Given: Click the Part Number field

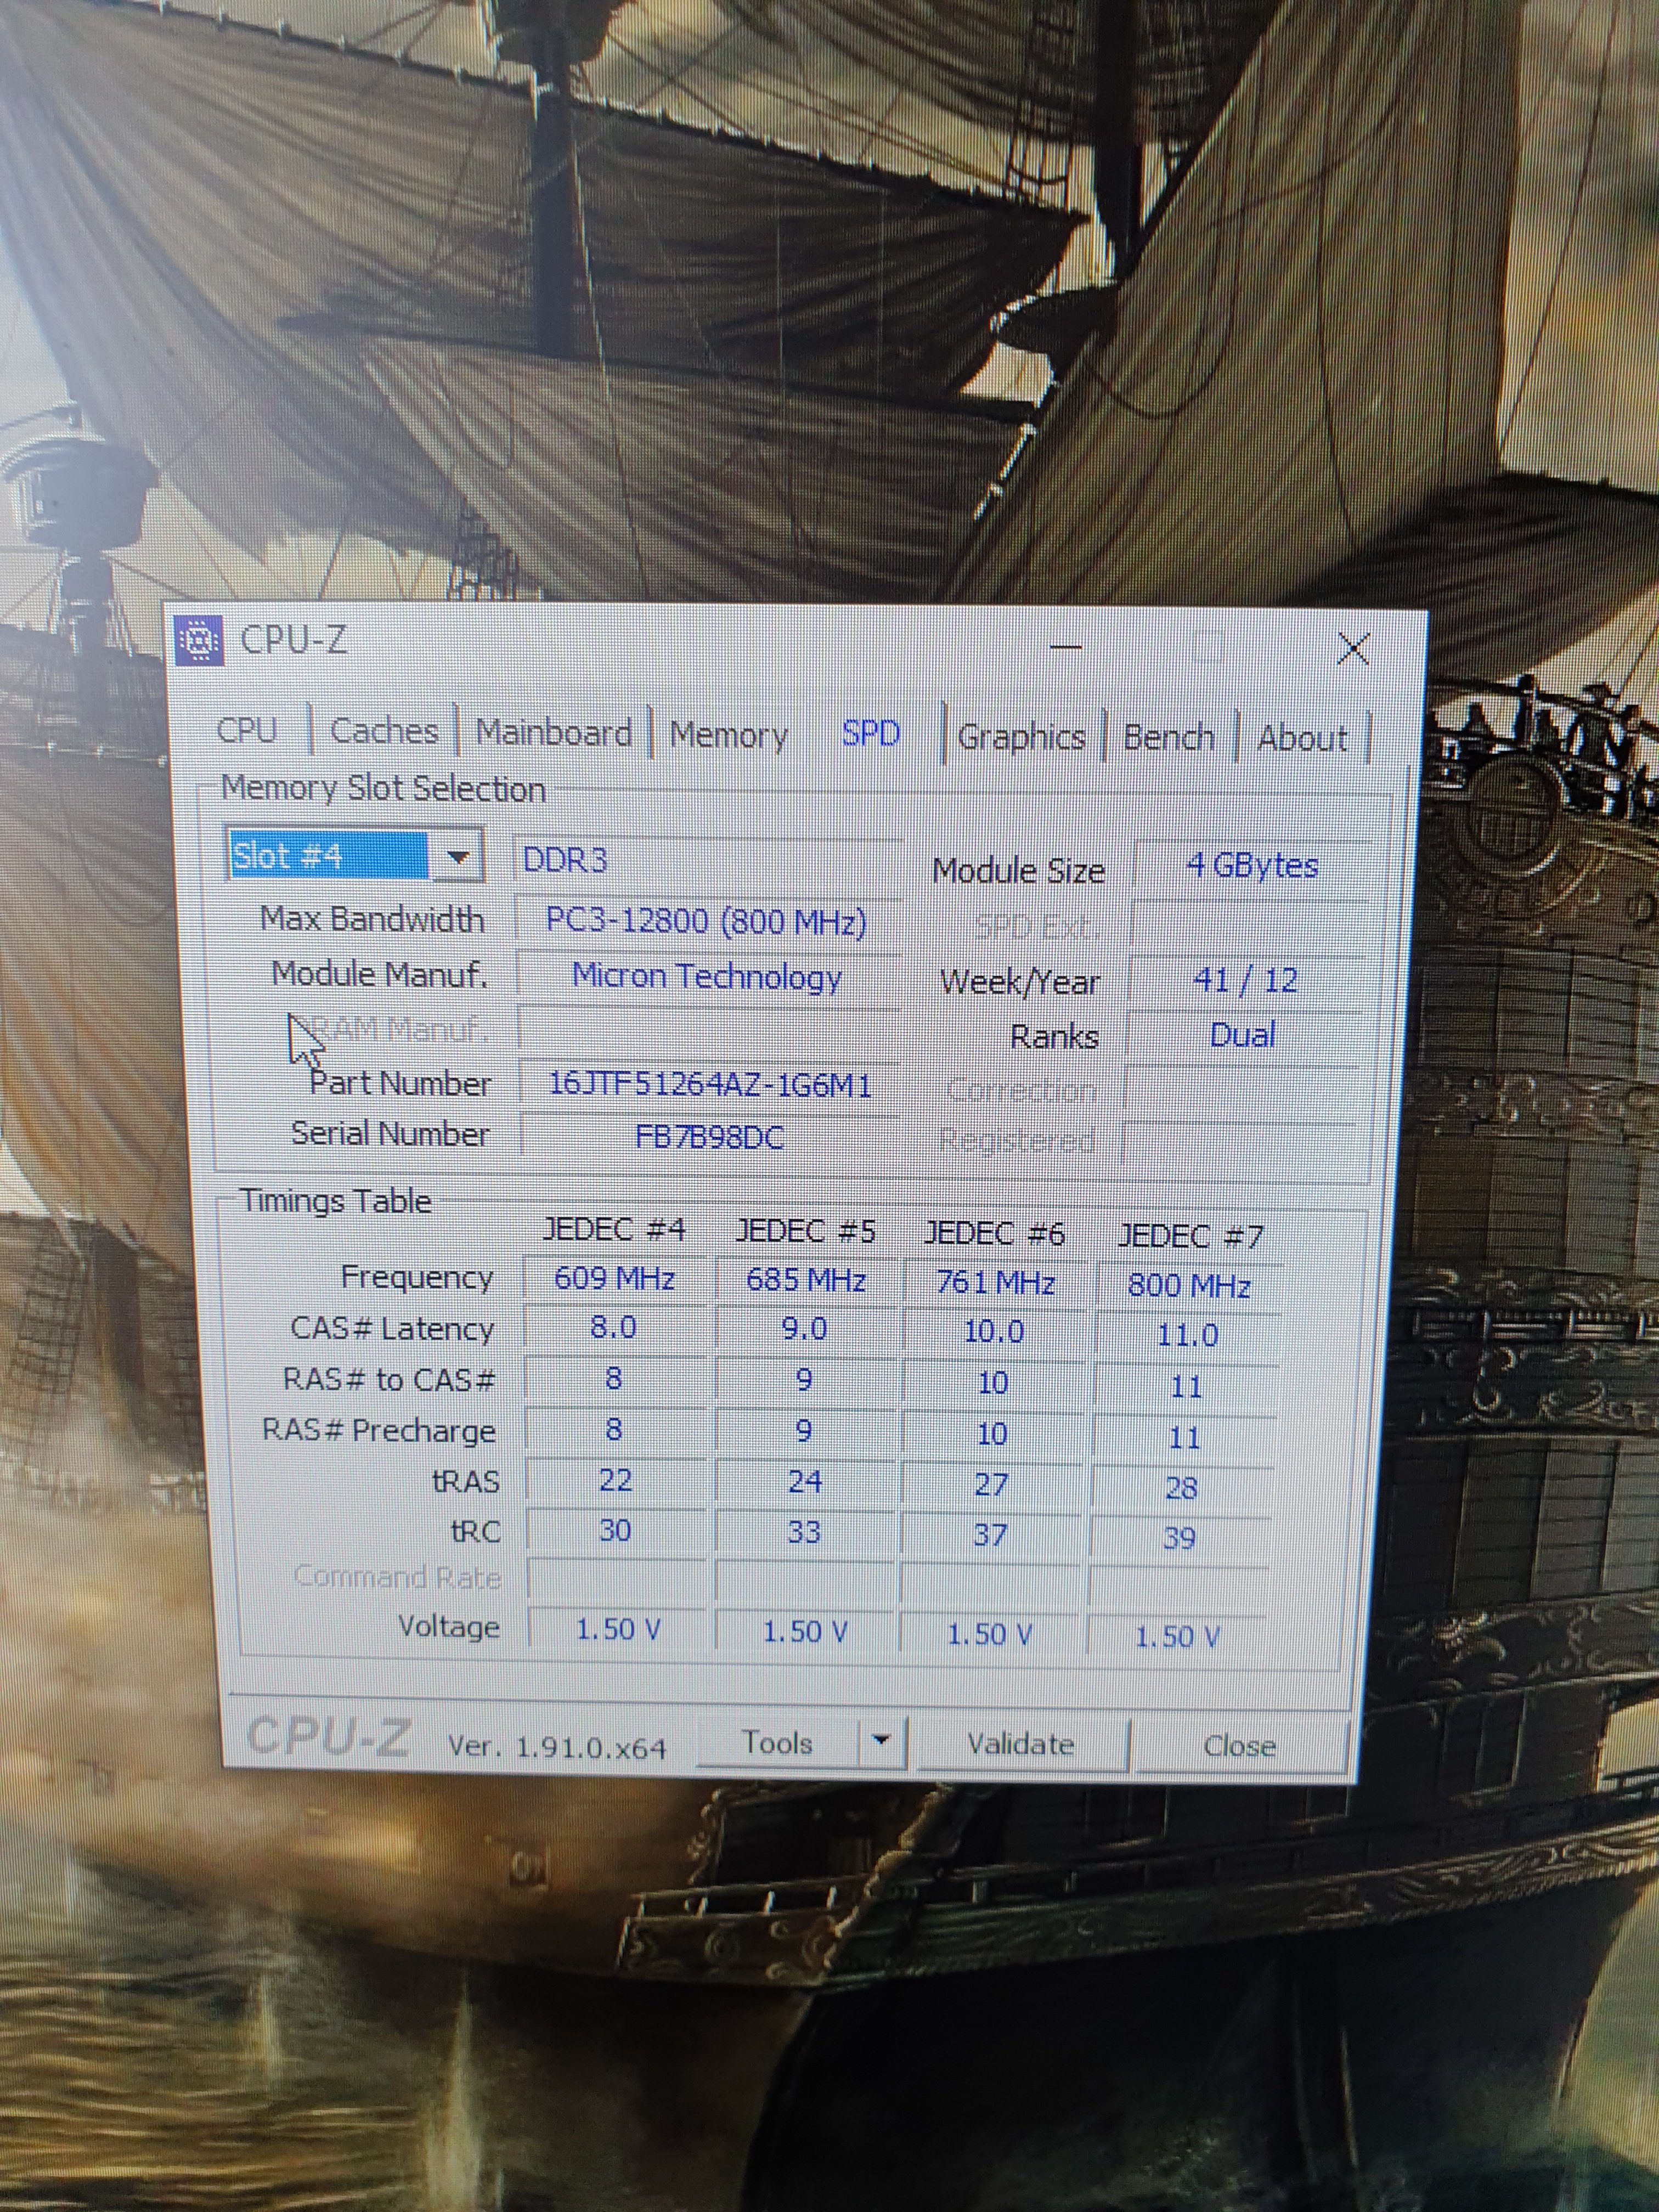Looking at the screenshot, I should [x=709, y=1084].
